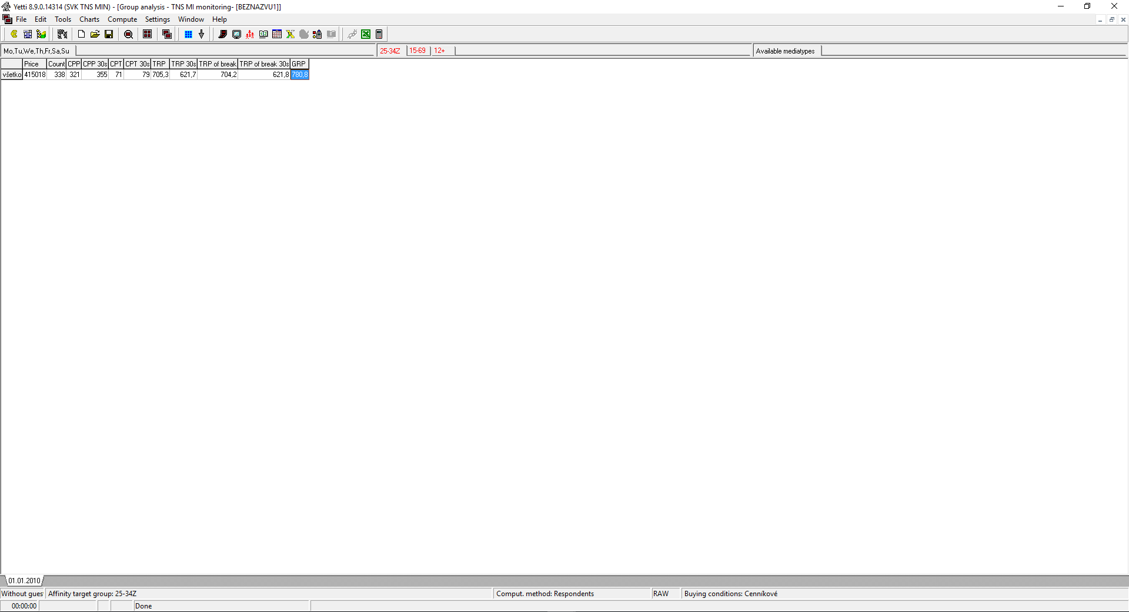The image size is (1129, 612).
Task: Open the File menu
Action: click(21, 19)
